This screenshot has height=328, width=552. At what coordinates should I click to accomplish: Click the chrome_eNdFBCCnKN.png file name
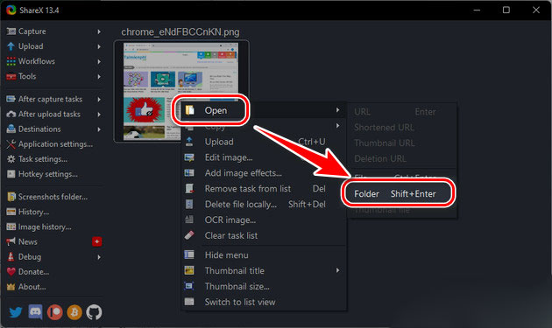point(180,32)
